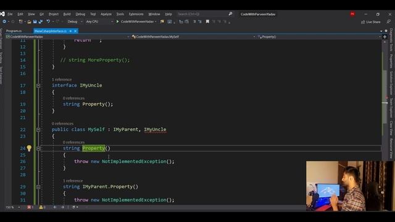Click the lightbulb quick actions icon

29,148
